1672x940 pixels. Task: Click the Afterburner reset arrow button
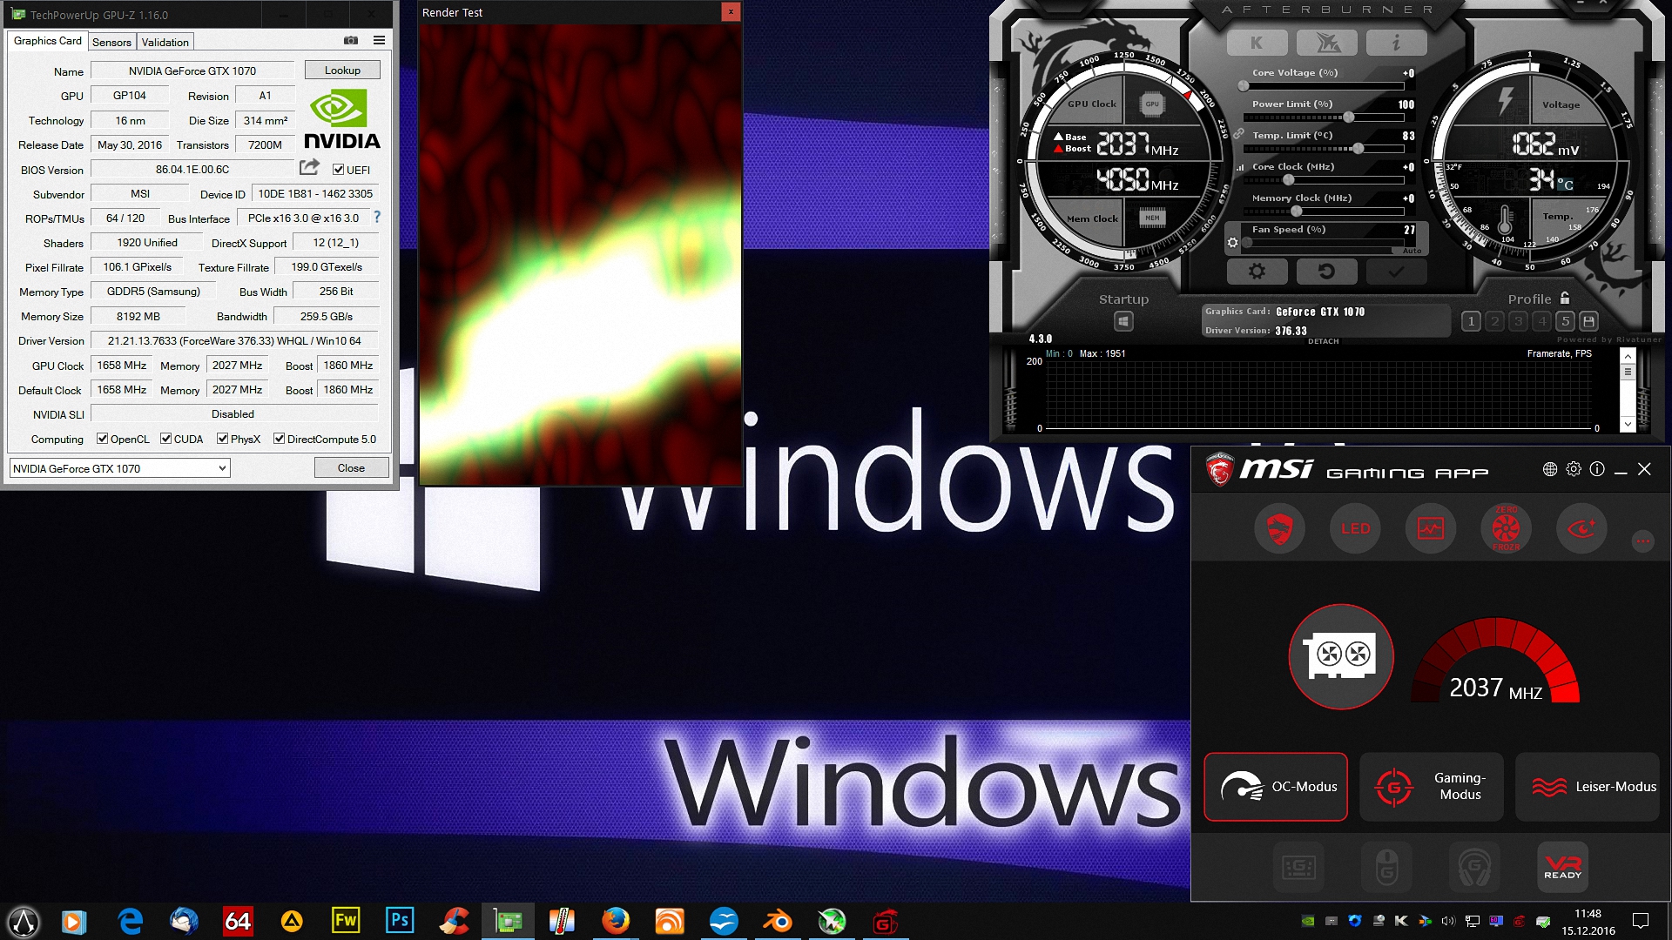click(x=1325, y=272)
